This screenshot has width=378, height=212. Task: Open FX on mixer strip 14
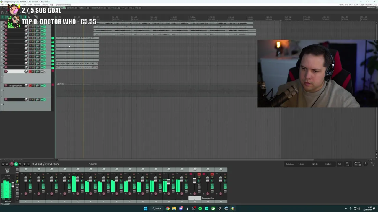tap(199, 185)
